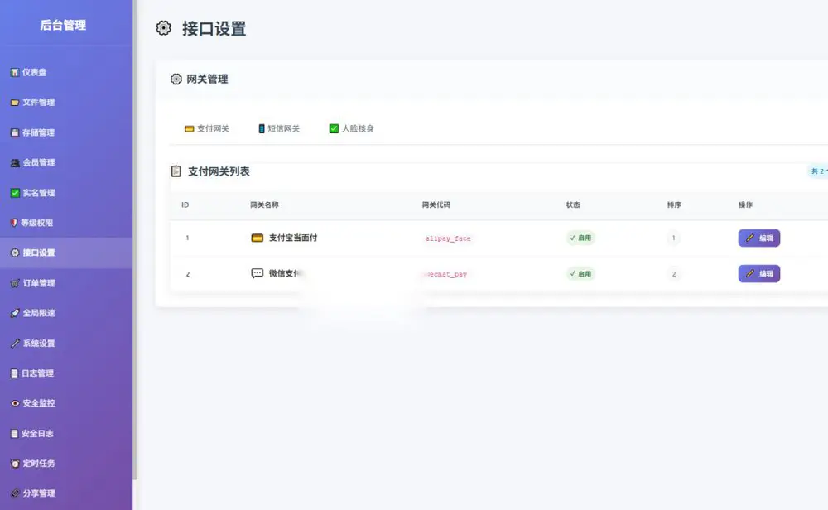Open 日志管理 in the sidebar
This screenshot has height=510, width=828.
[x=66, y=373]
